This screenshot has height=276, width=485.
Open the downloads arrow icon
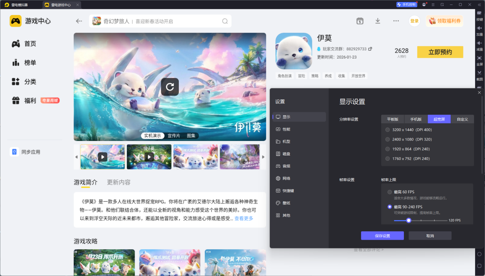tap(378, 21)
